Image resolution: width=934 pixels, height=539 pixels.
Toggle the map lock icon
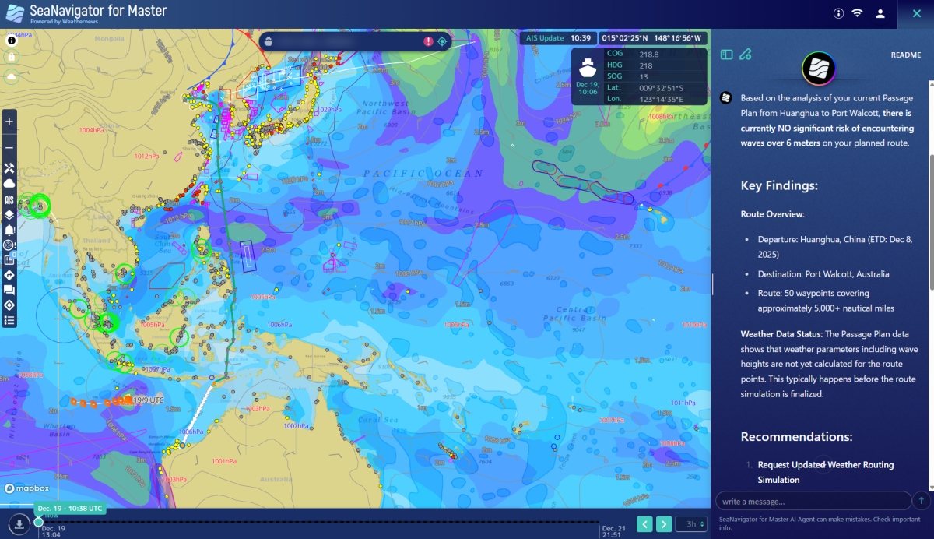[12, 57]
